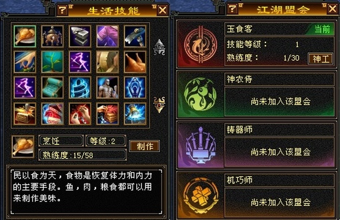Select the purple robe tailoring skill icon
Screen dimensions: 340x220
(108, 36)
